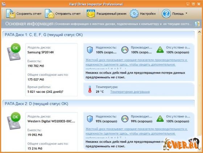
Task: Click the report icon in Основная информация header
Action: click(197, 24)
